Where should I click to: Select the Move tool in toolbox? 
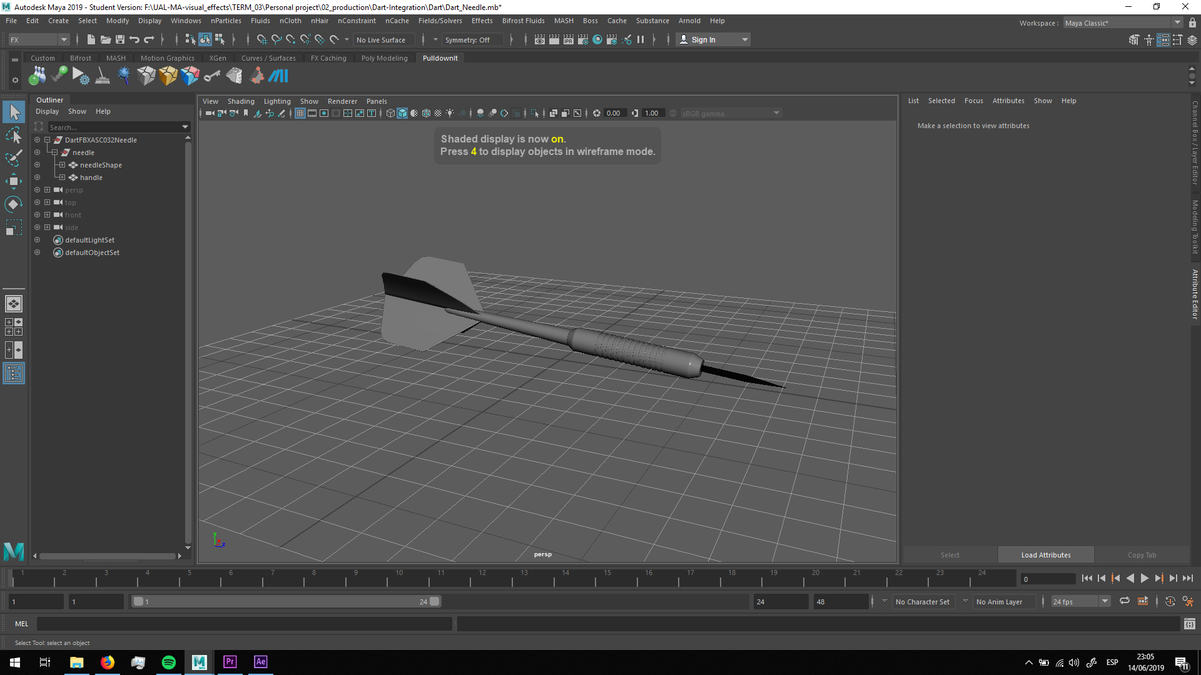[x=13, y=181]
